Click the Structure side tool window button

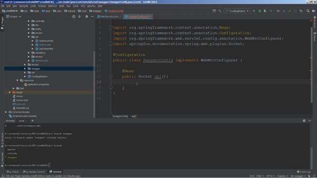pyautogui.click(x=2, y=140)
